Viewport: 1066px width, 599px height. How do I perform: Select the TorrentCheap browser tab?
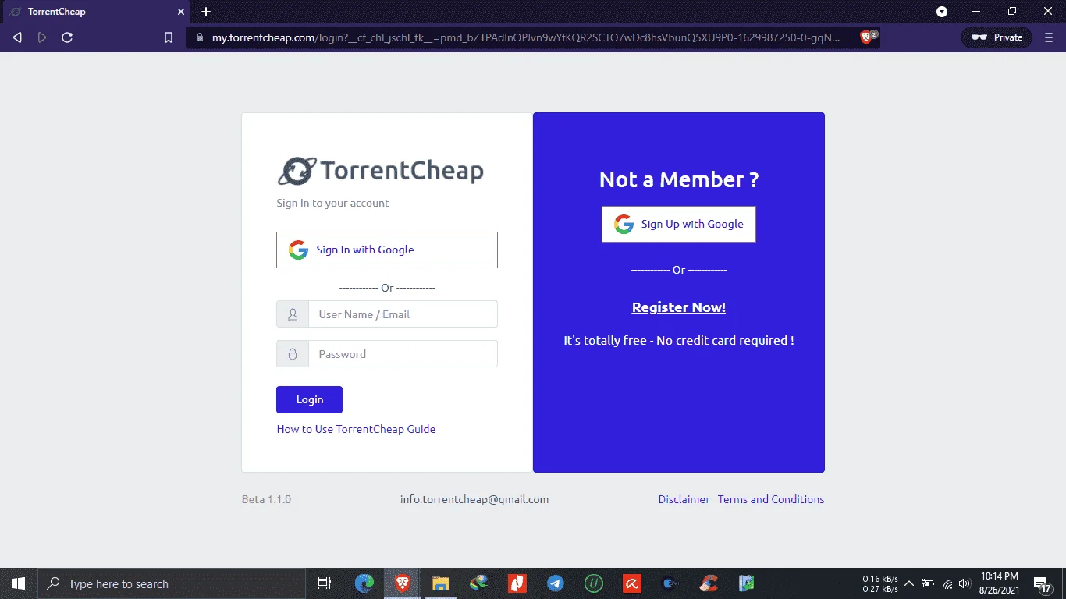point(96,12)
